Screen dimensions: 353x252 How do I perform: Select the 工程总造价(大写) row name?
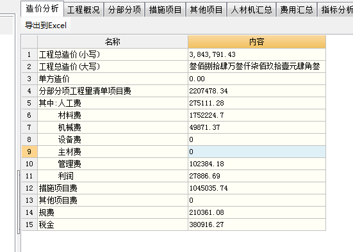[113, 67]
